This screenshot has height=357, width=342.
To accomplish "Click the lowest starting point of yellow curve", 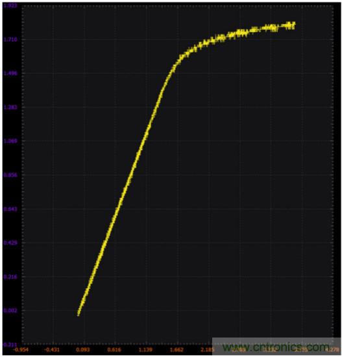I will pyautogui.click(x=79, y=315).
